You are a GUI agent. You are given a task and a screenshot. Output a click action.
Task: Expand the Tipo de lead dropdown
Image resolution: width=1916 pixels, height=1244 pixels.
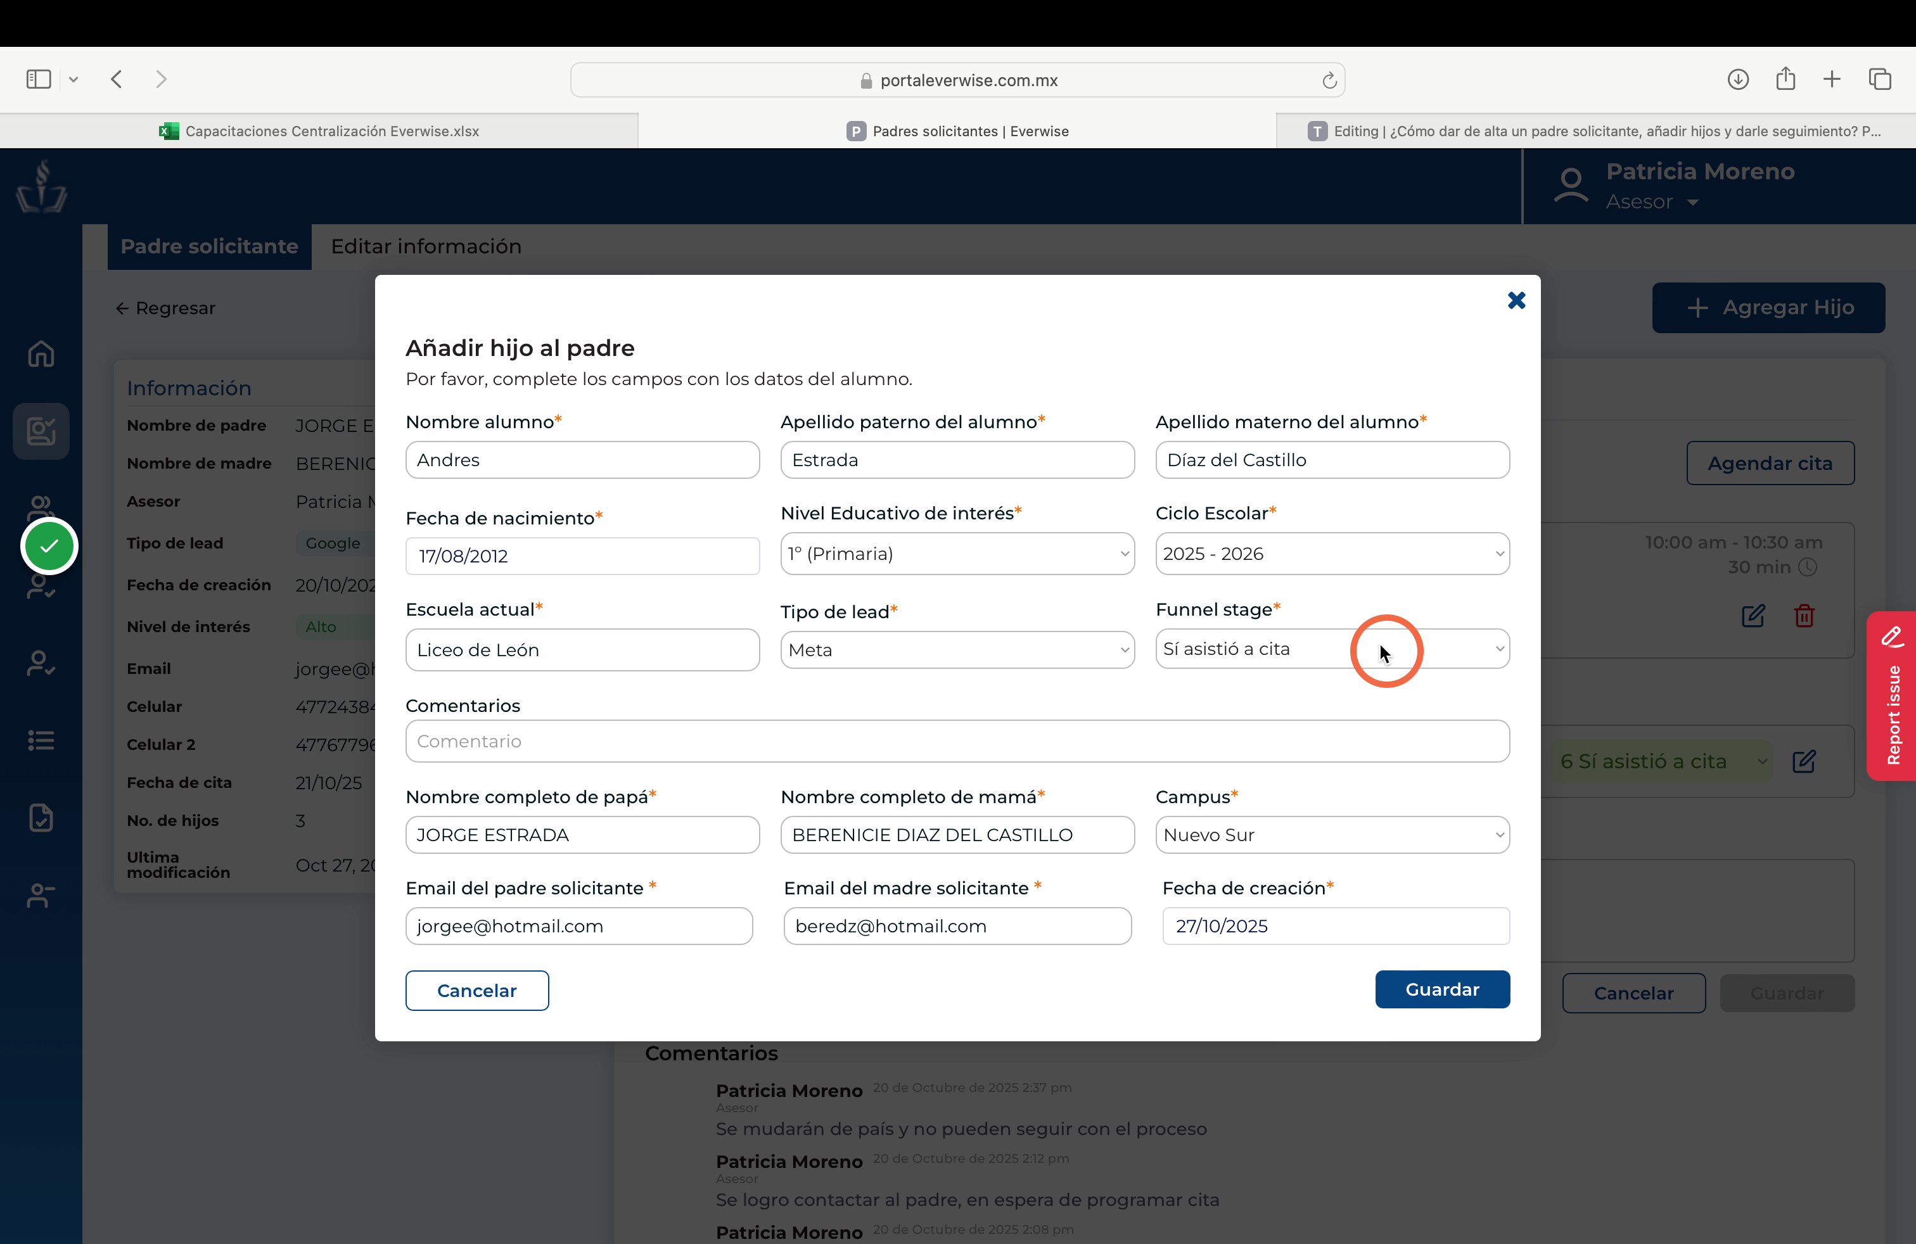(957, 650)
